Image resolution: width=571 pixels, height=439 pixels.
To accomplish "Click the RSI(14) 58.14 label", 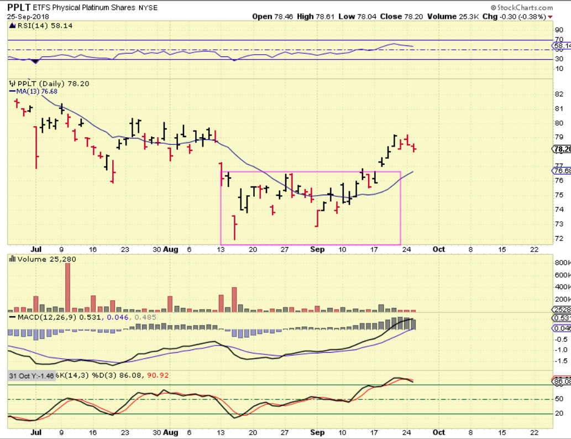I will tap(45, 25).
